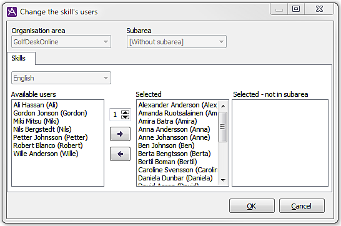
Task: Select Caroline Svensson in Selected list
Action: click(x=177, y=170)
